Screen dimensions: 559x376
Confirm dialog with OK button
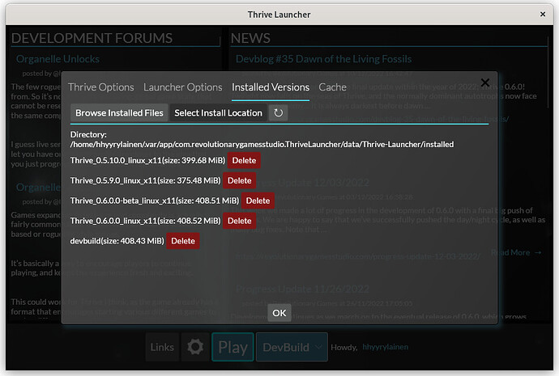tap(279, 313)
